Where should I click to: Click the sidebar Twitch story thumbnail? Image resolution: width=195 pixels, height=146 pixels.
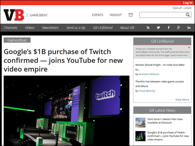(x=140, y=136)
